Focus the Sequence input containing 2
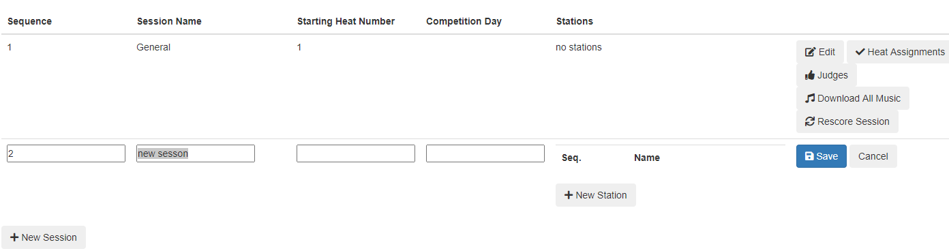The width and height of the screenshot is (949, 251). tap(66, 153)
